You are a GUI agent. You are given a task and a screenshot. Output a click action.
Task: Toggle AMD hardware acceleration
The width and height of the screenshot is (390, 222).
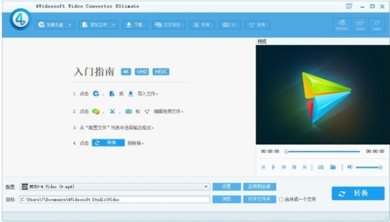pyautogui.click(x=377, y=25)
